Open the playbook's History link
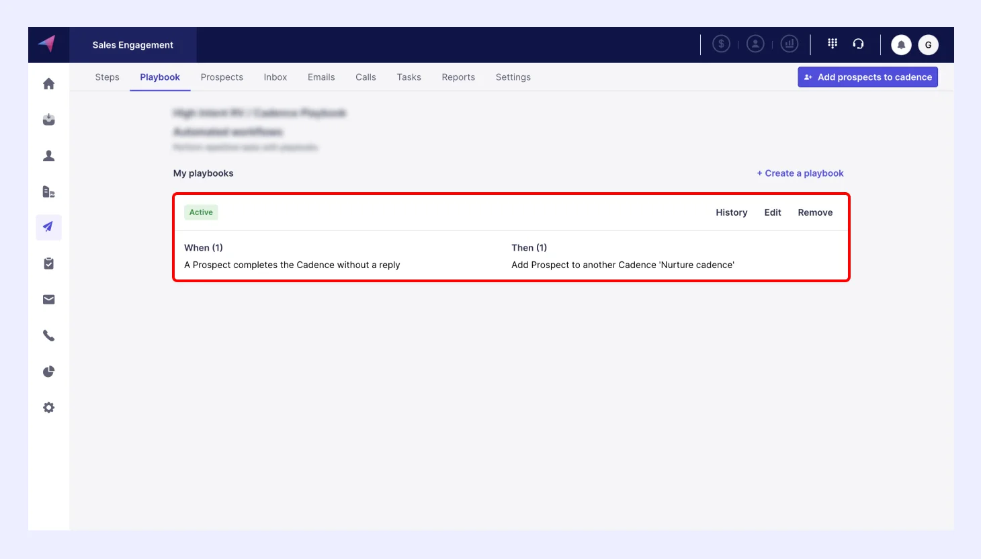 click(x=731, y=212)
